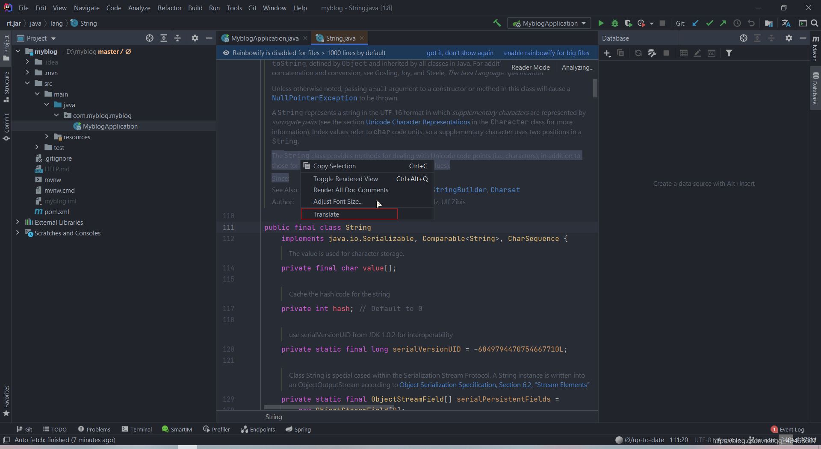Expand the resources folder

click(47, 137)
